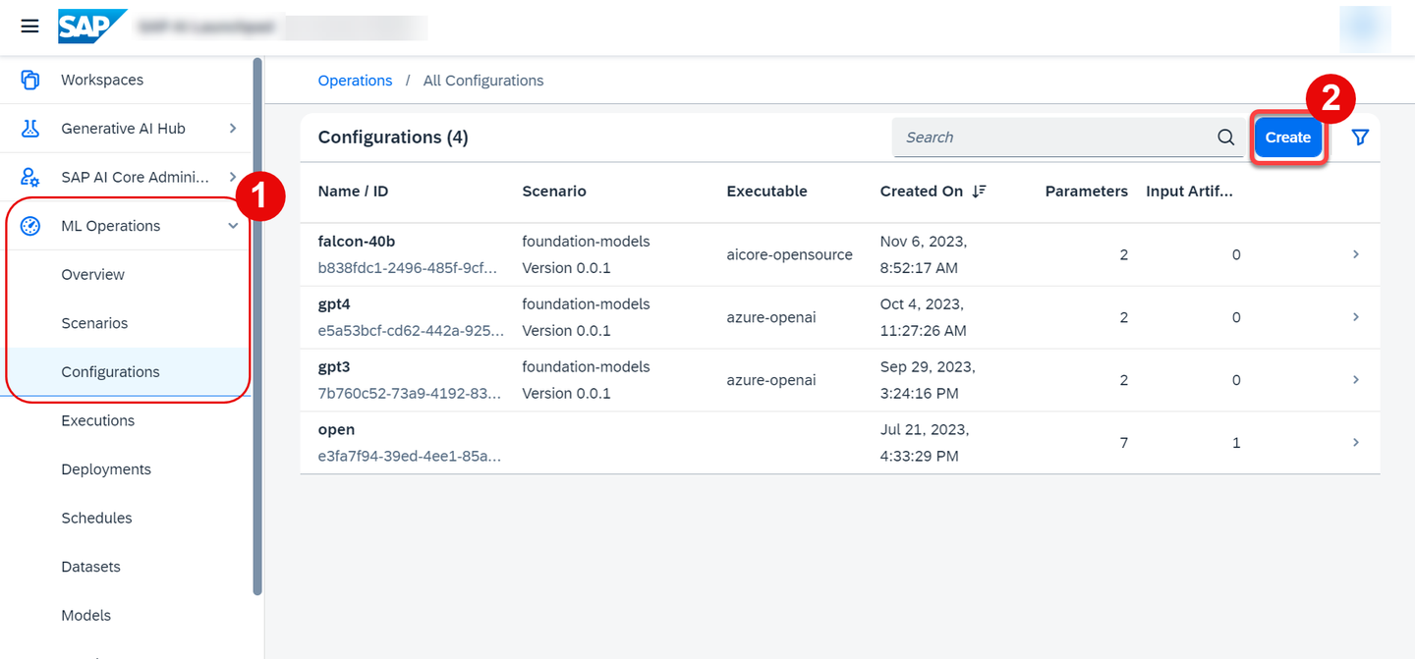
Task: Click azure-openai in the gpt4 row
Action: [771, 317]
